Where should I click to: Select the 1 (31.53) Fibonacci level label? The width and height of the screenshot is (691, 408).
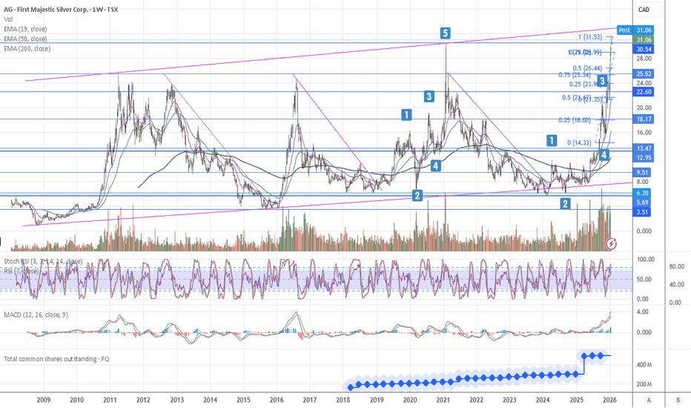pos(594,37)
